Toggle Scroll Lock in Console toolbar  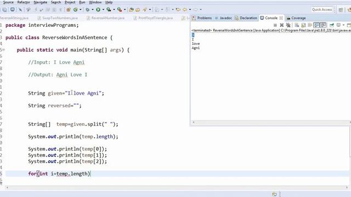(x=303, y=25)
